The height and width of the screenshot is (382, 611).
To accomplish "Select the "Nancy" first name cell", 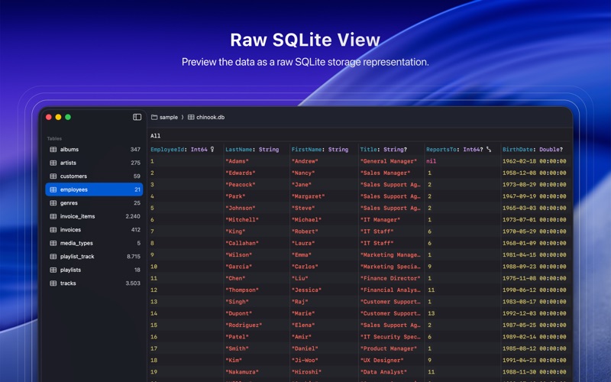I will point(303,173).
